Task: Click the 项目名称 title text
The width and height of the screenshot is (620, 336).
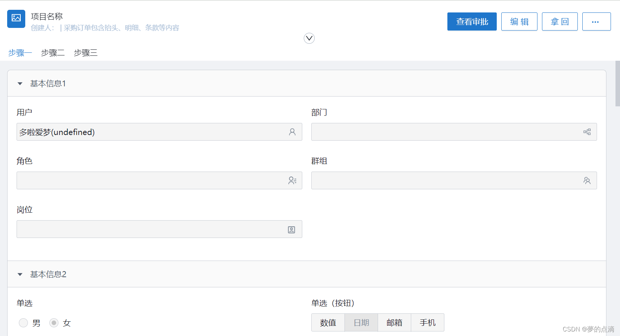Action: (x=47, y=17)
